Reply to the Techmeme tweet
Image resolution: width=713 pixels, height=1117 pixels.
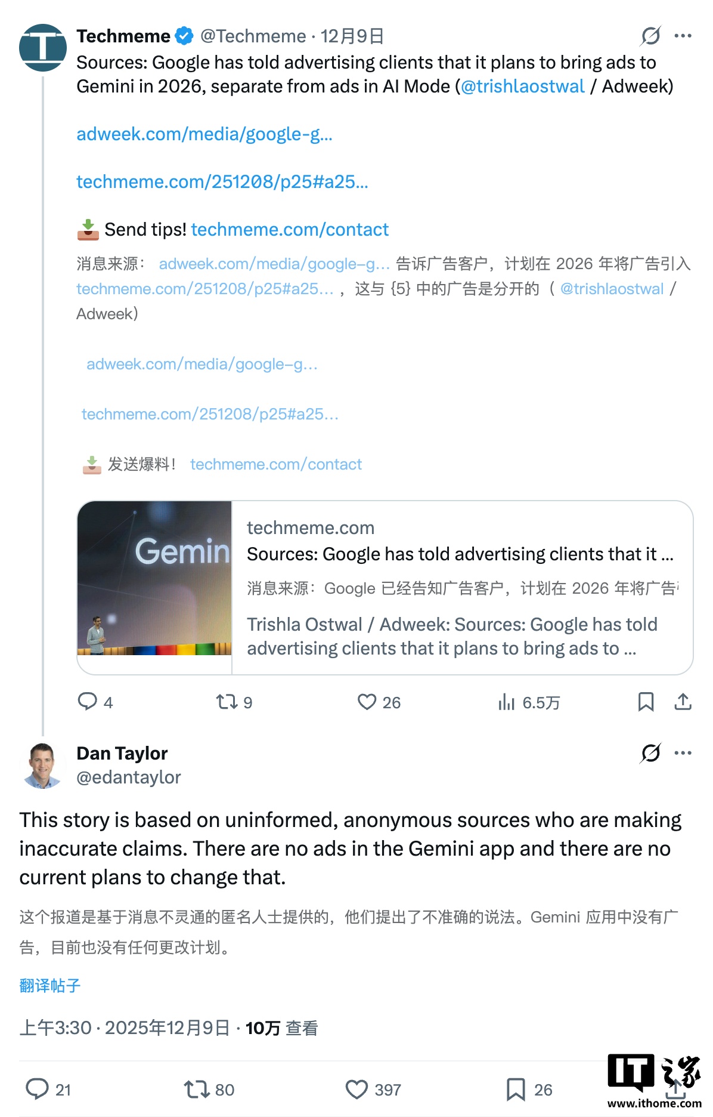pyautogui.click(x=89, y=703)
